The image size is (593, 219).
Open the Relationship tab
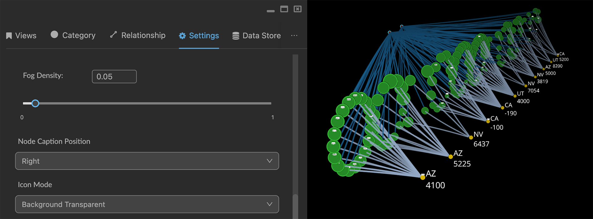point(143,35)
